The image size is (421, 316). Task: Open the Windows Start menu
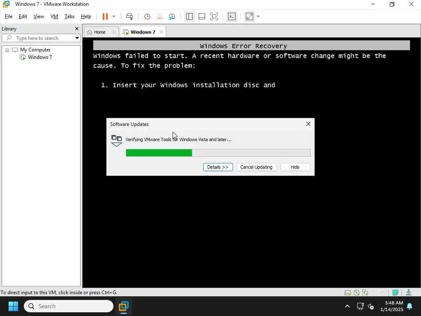[x=13, y=306]
